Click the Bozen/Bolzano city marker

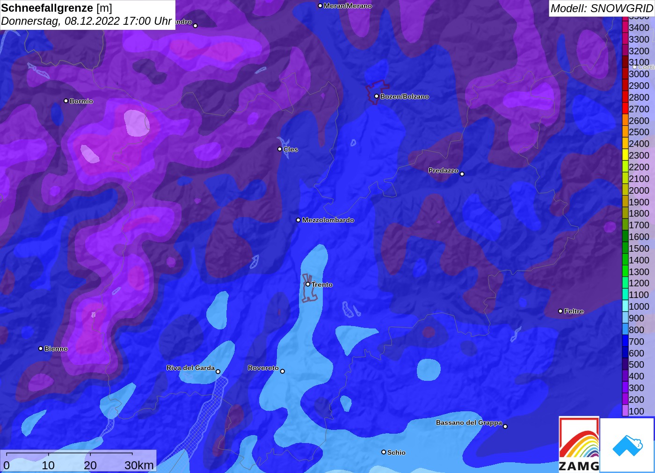pyautogui.click(x=377, y=96)
